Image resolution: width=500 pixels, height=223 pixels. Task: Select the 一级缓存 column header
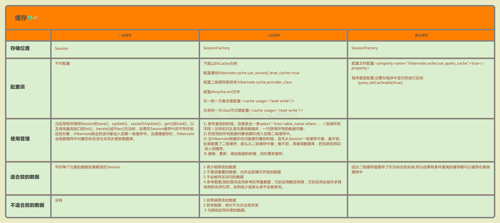click(x=125, y=35)
